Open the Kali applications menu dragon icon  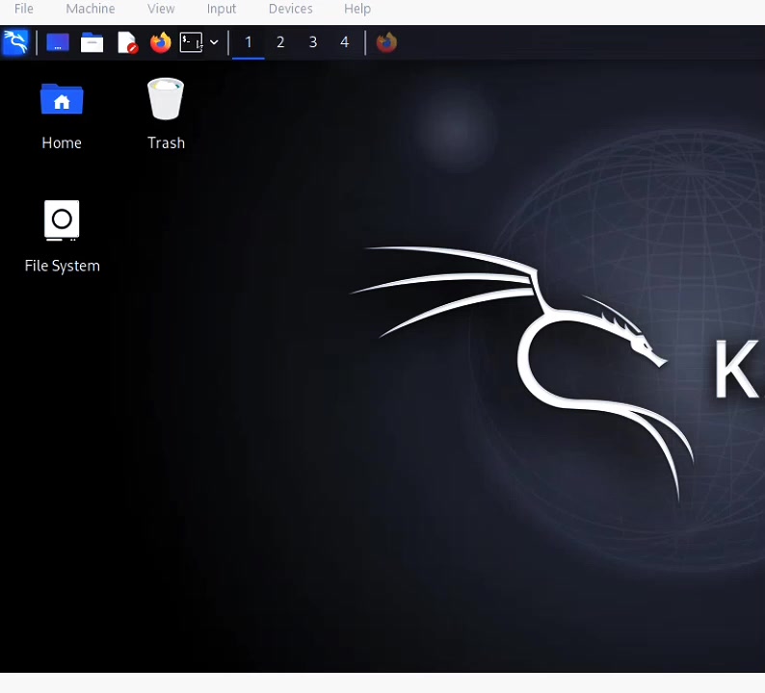point(15,43)
